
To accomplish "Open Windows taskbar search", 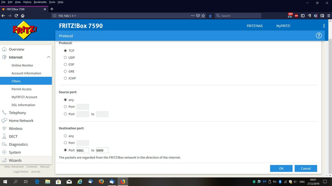I will coord(16,182).
